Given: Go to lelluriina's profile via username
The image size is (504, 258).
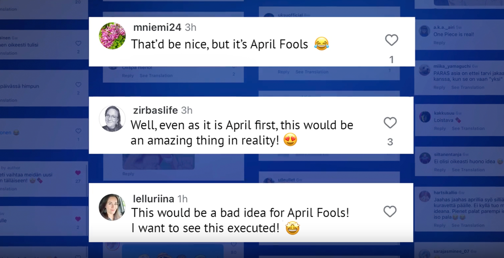Looking at the screenshot, I should (154, 199).
